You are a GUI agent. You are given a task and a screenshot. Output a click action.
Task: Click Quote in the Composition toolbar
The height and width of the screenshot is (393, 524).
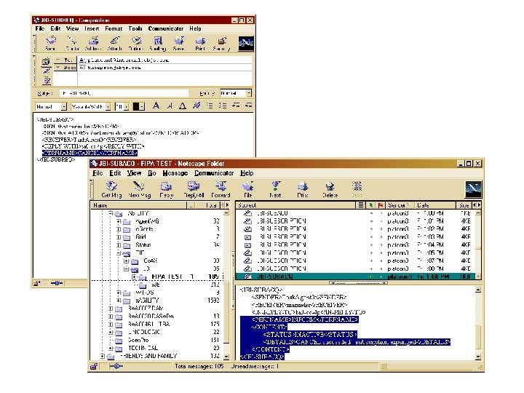72,44
